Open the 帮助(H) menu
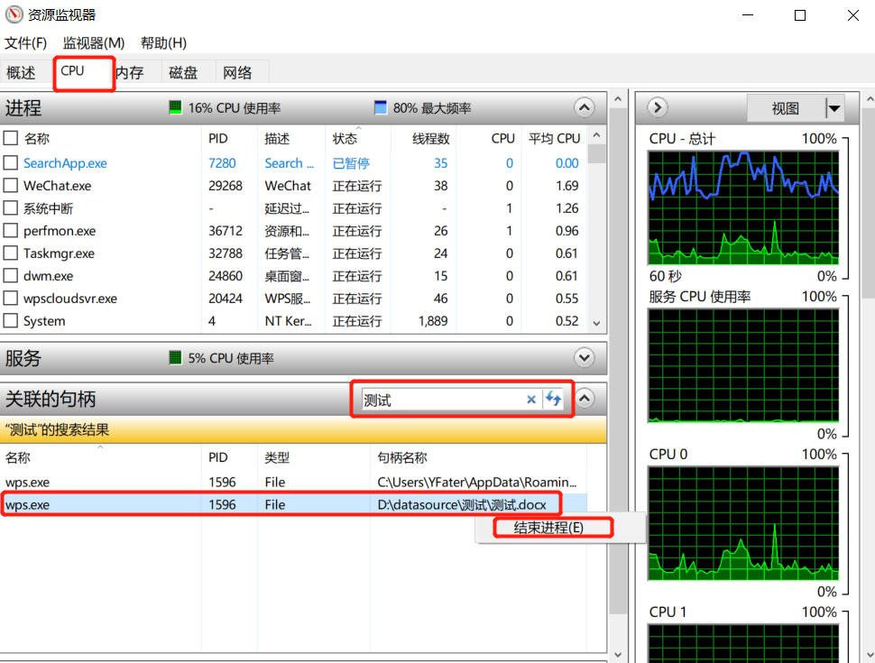The width and height of the screenshot is (875, 663). tap(163, 43)
